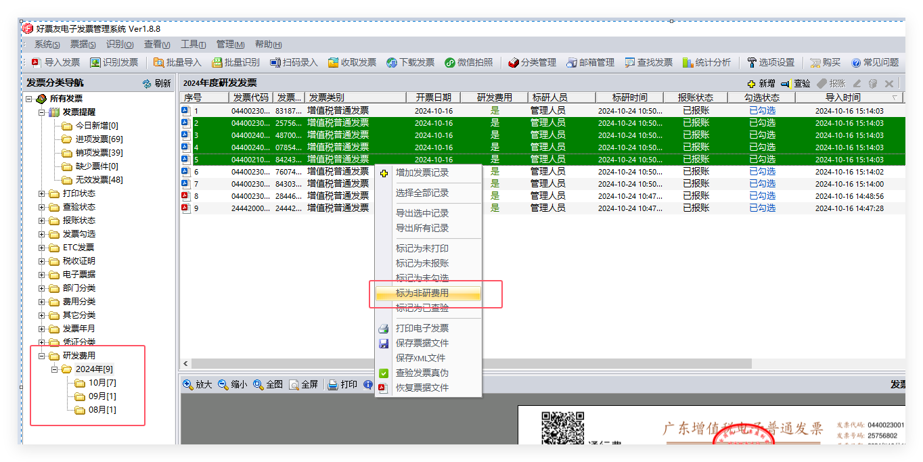Click the grey X delete icon

(x=889, y=83)
